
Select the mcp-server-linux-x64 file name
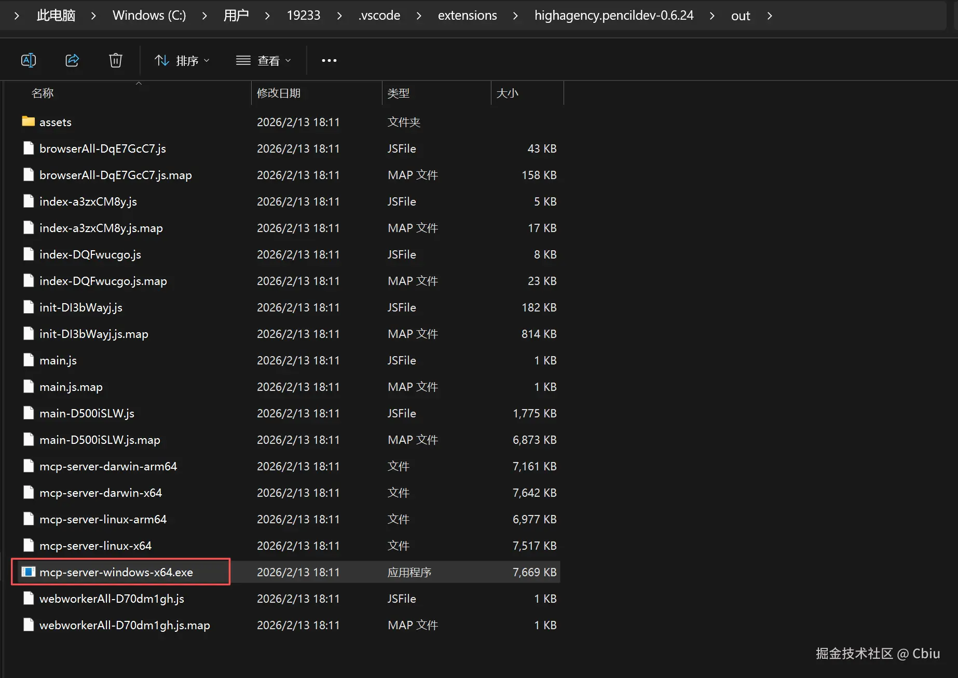click(x=95, y=546)
